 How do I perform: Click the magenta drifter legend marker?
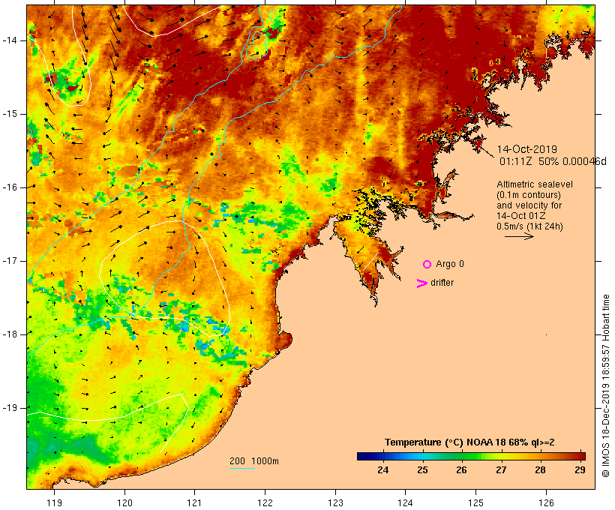pos(421,283)
